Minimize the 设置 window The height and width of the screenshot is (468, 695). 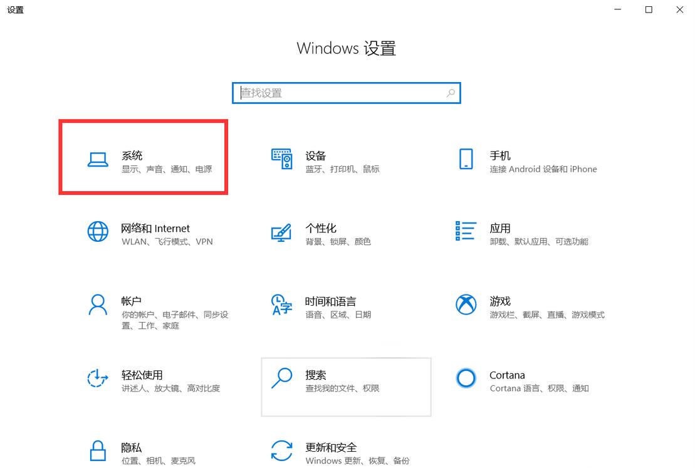(x=617, y=10)
